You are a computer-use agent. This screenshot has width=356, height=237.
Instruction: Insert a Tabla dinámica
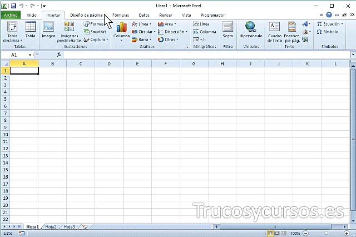pos(12,32)
